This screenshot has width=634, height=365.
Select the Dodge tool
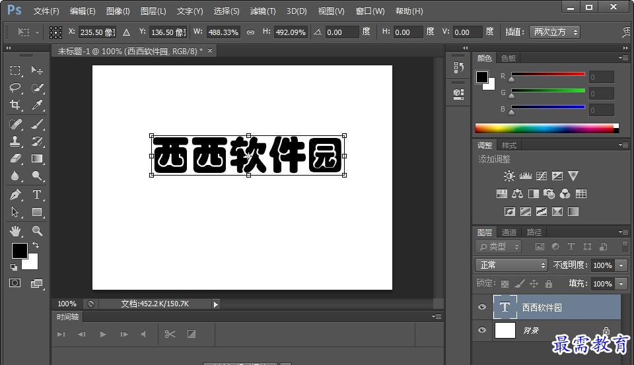click(x=37, y=176)
